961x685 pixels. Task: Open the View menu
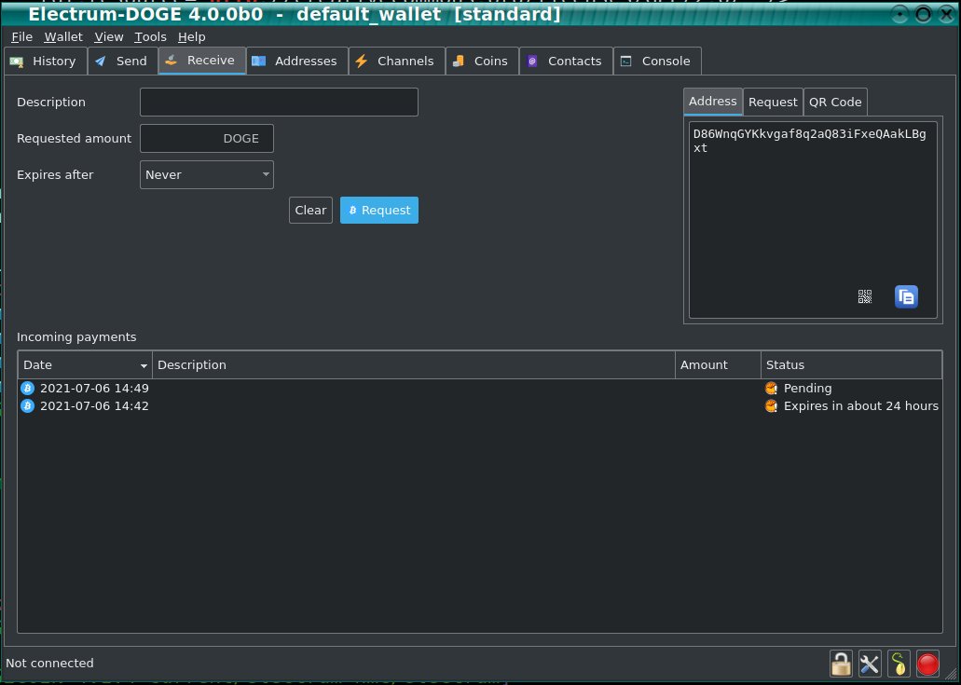[x=108, y=36]
